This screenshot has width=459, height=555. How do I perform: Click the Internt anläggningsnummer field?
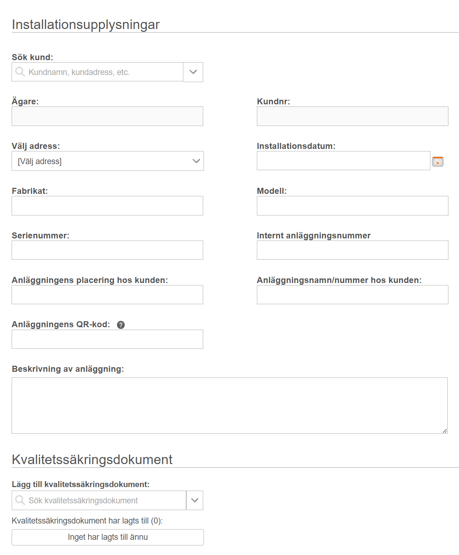tap(352, 250)
